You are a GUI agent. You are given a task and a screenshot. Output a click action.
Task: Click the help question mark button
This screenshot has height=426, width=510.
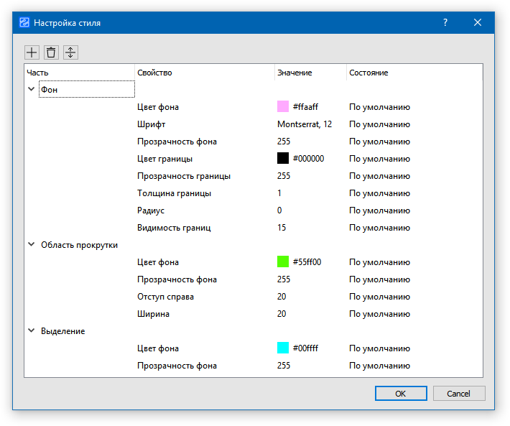[445, 22]
